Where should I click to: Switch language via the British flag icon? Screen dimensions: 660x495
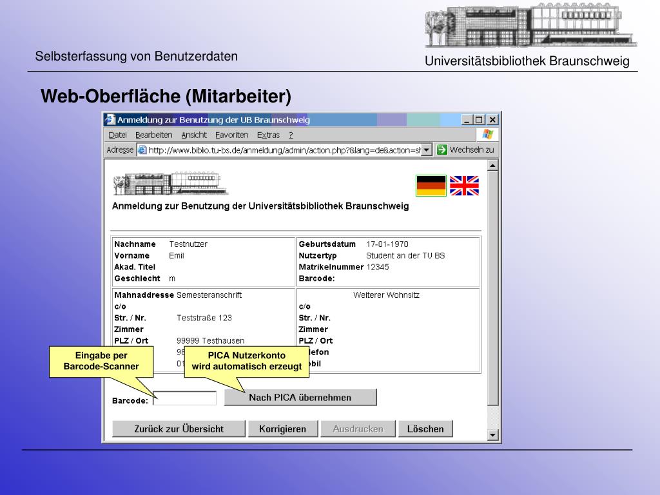(464, 186)
